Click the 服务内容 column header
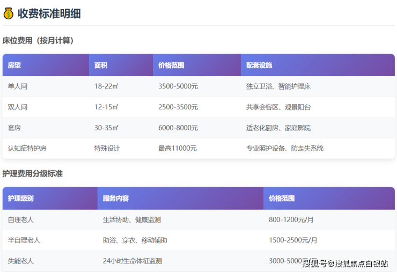 coord(116,199)
